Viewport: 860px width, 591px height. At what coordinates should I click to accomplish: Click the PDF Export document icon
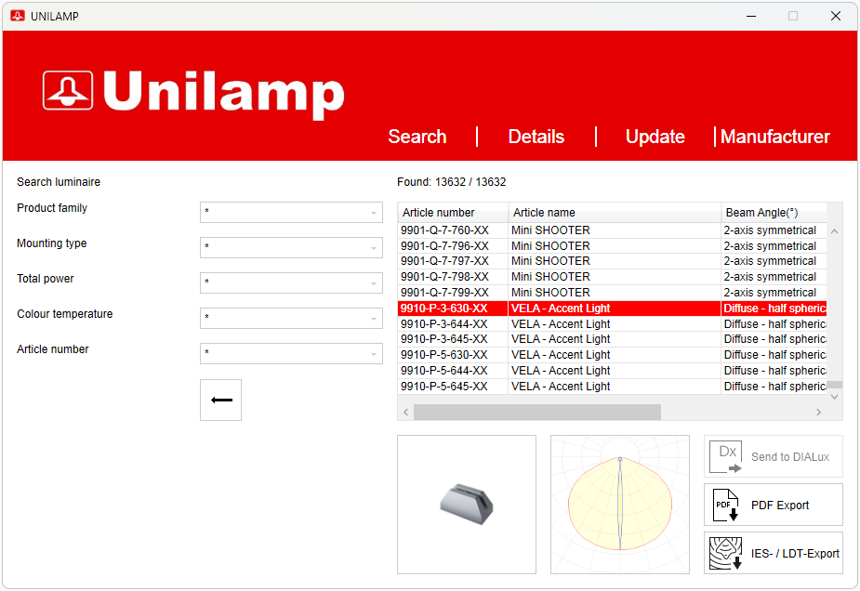click(x=725, y=505)
